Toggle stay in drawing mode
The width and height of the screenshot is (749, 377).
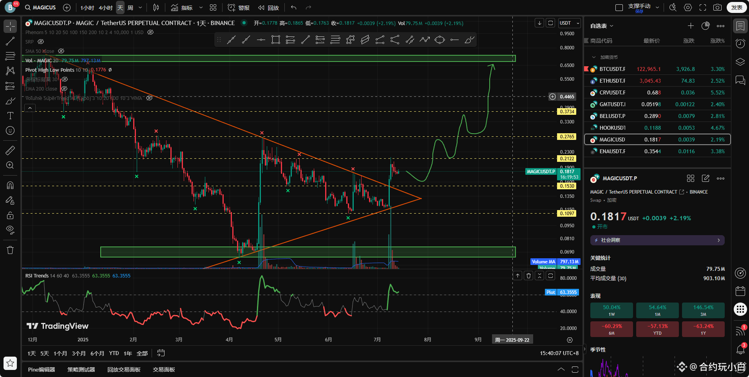coord(10,200)
